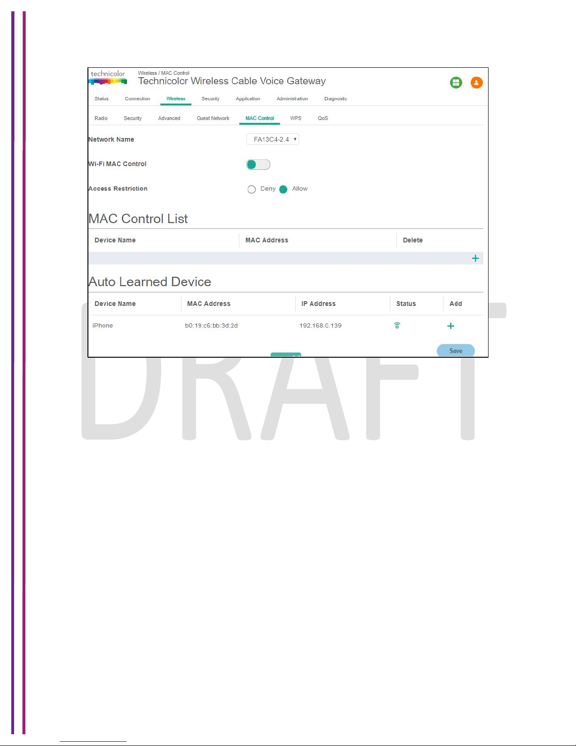The height and width of the screenshot is (746, 576).
Task: Click the Wireless / MAC Control breadcrumb
Action: click(x=164, y=73)
